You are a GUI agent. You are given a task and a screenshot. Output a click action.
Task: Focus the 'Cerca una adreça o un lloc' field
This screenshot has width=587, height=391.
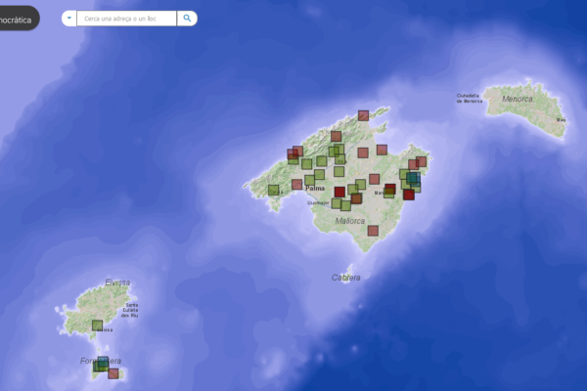(126, 19)
